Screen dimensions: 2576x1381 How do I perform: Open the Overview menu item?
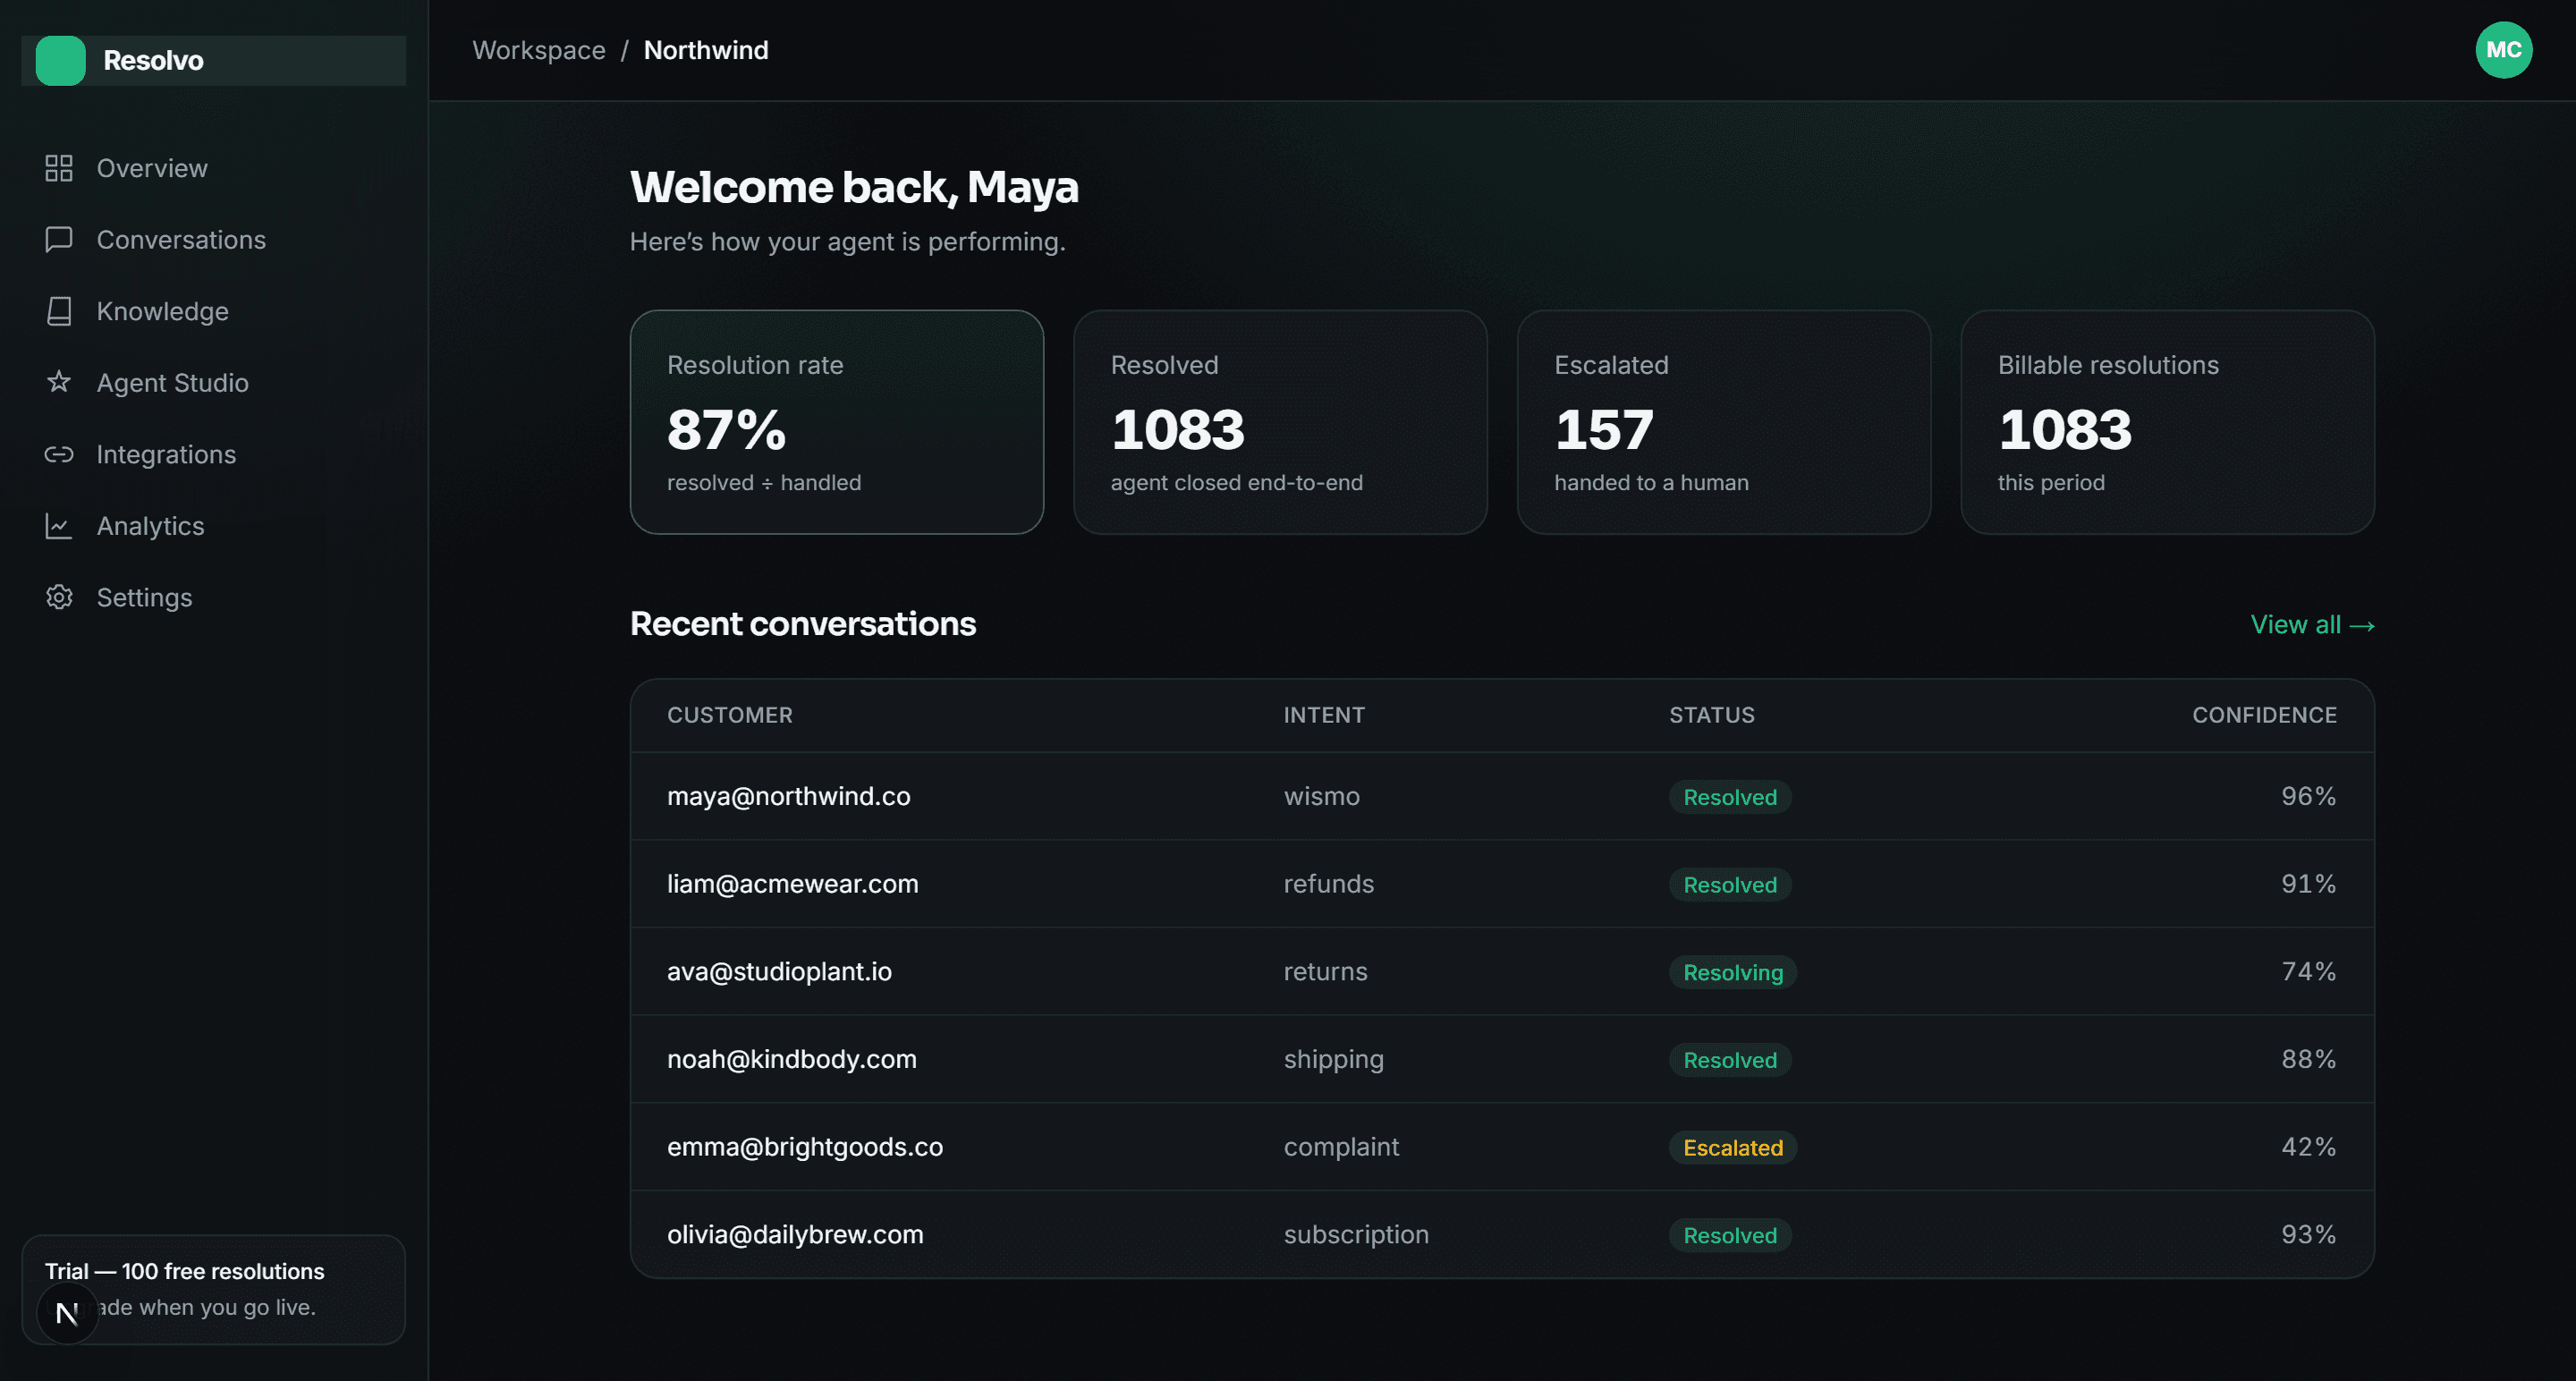coord(213,168)
